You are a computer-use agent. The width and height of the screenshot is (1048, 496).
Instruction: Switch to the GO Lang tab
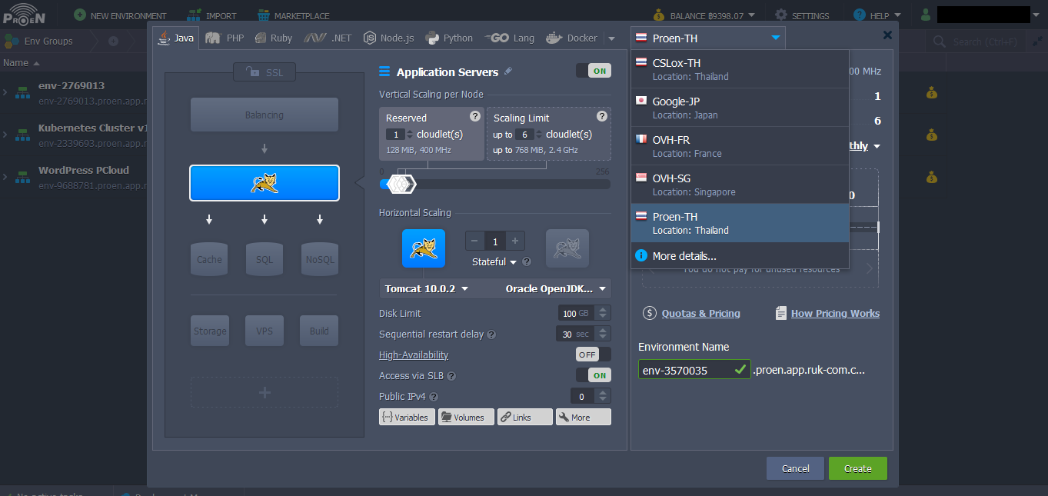(509, 38)
